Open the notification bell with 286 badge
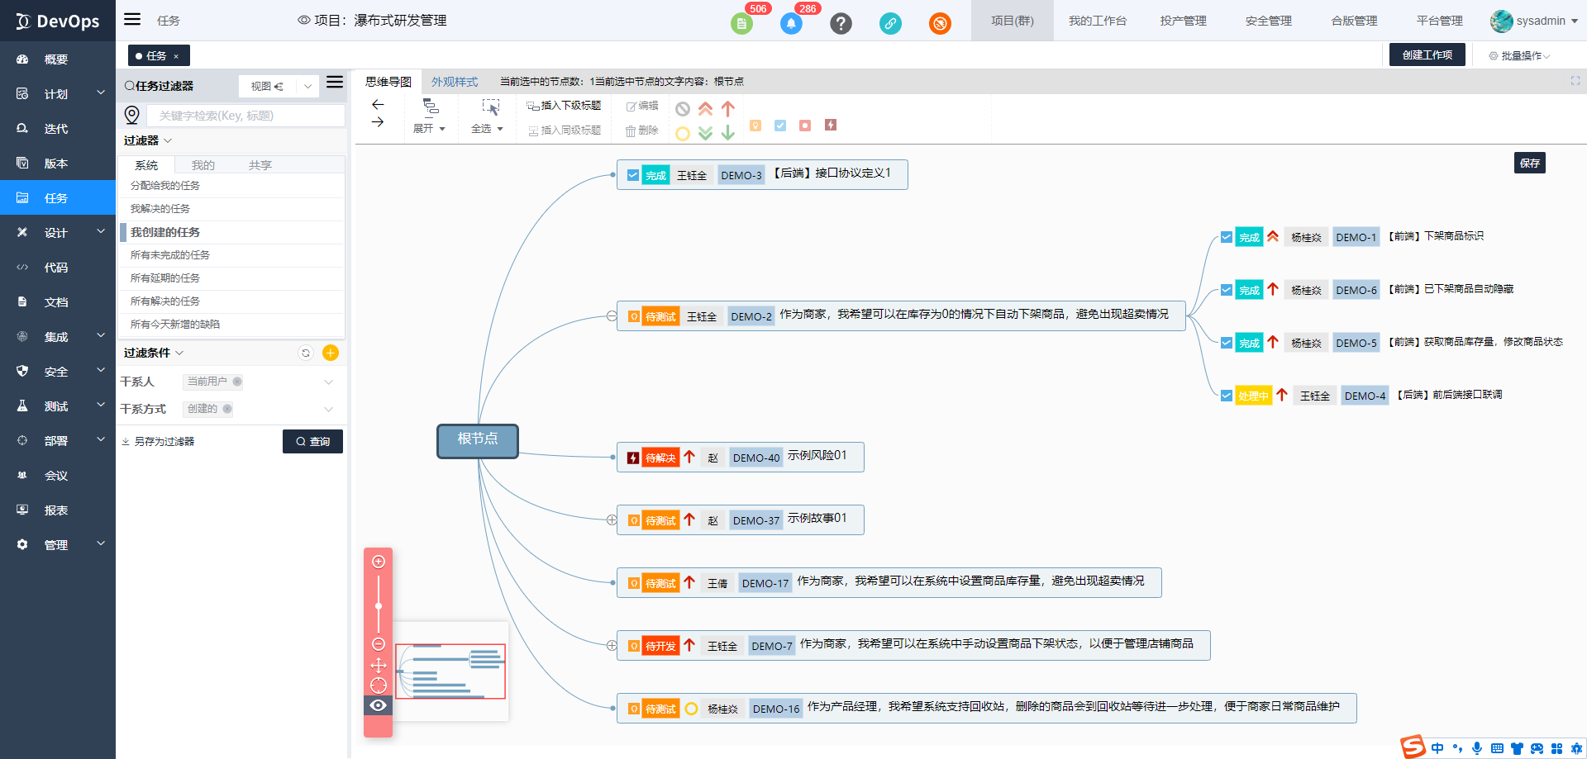The height and width of the screenshot is (759, 1587). [x=791, y=23]
